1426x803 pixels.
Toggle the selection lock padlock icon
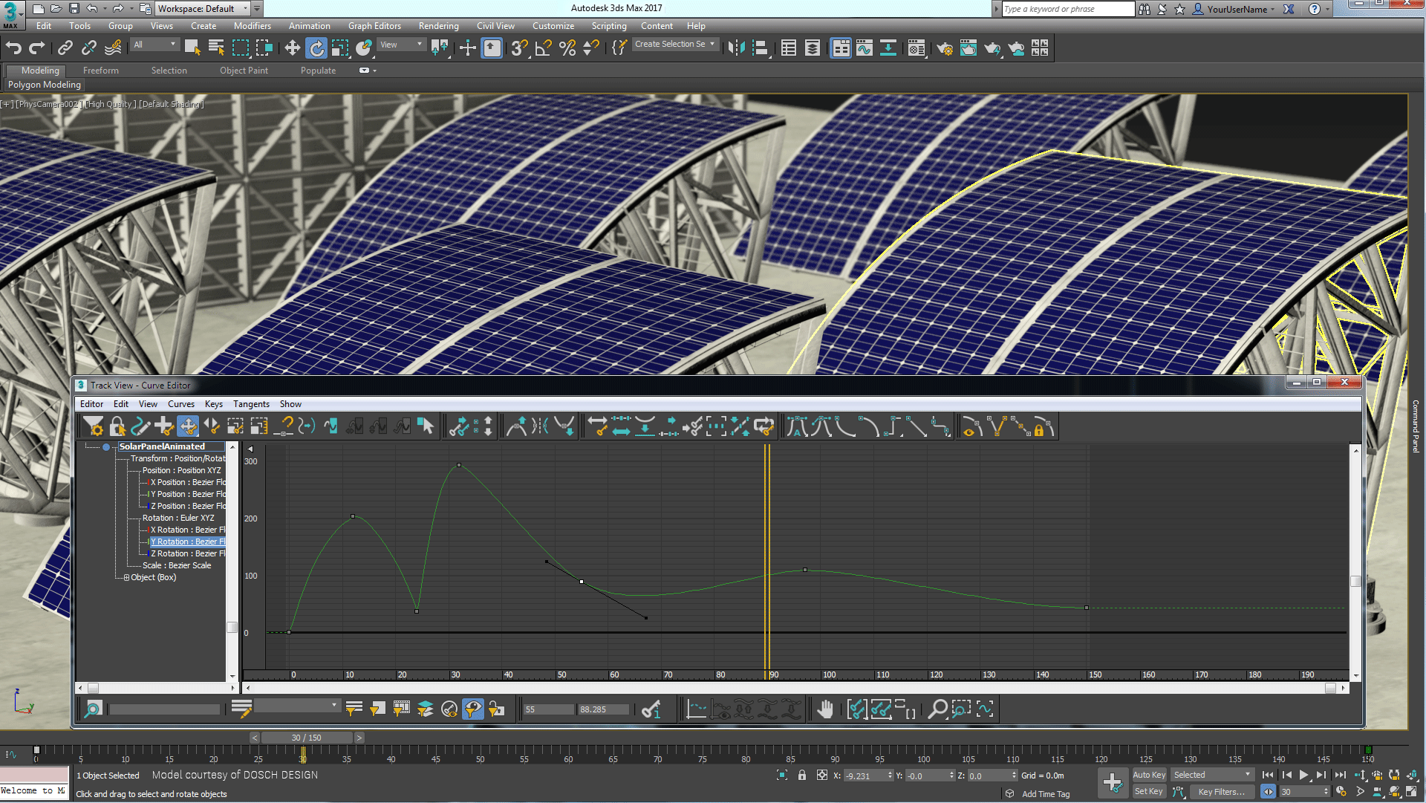click(801, 776)
